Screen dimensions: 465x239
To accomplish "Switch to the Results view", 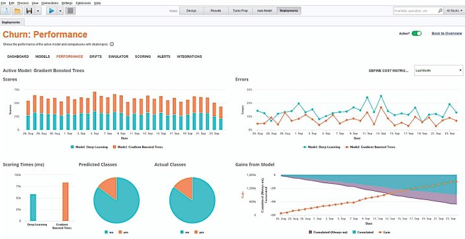I will [216, 10].
